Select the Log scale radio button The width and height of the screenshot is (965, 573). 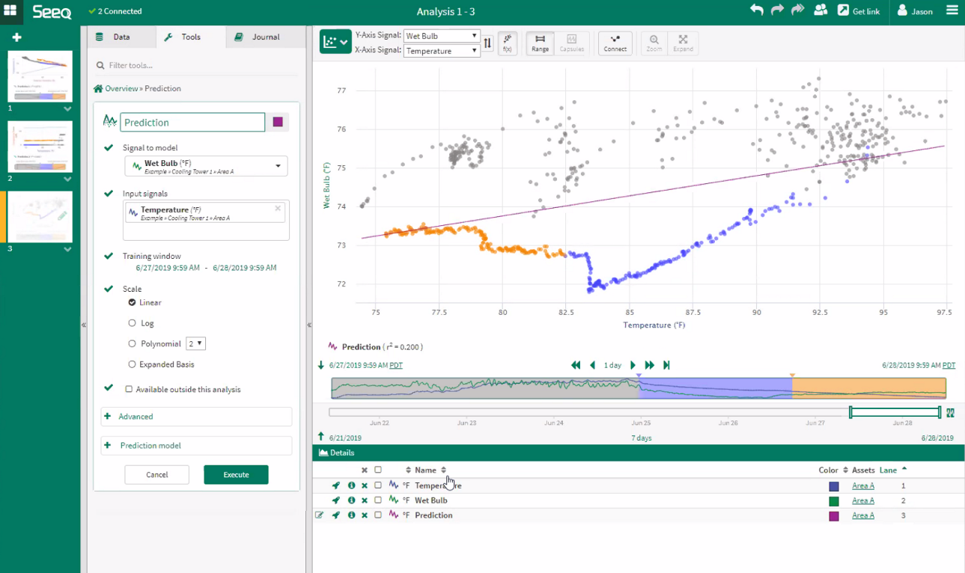click(x=133, y=323)
